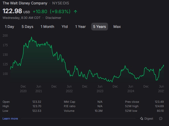This screenshot has height=126, width=169.
Task: Show the 1 Year chart range
Action: click(x=80, y=27)
